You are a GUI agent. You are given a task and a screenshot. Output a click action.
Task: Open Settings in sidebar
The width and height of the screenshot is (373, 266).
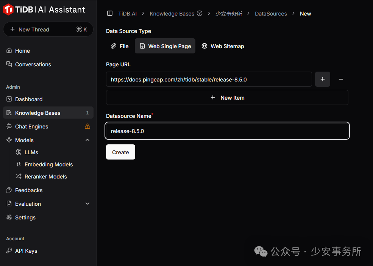(48, 217)
